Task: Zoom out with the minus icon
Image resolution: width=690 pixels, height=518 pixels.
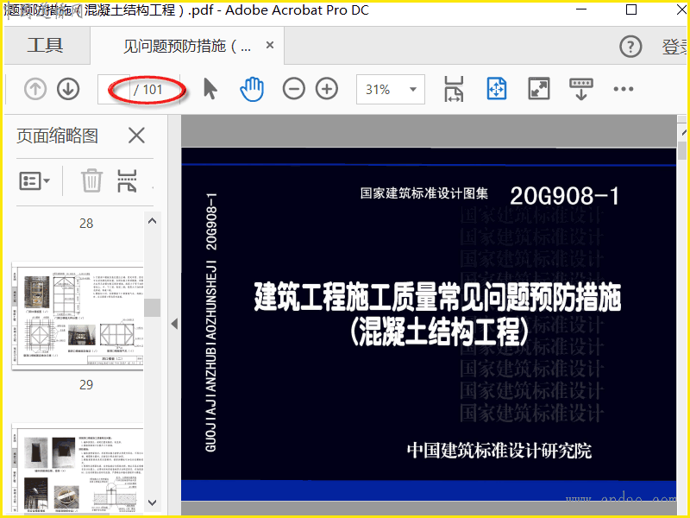Action: click(293, 89)
